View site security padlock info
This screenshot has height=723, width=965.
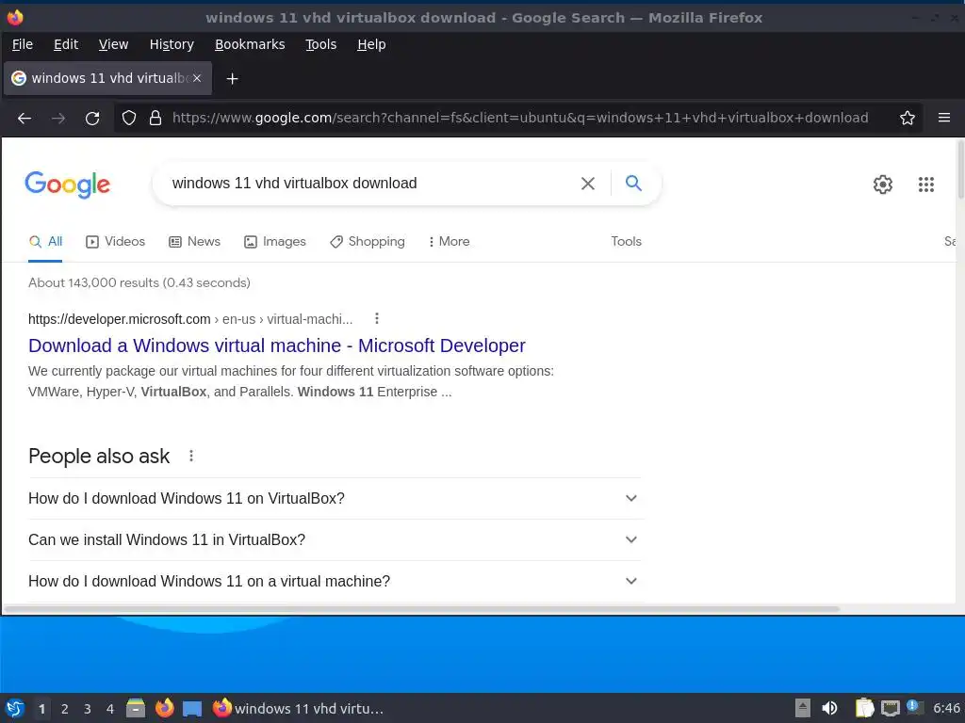pos(155,118)
